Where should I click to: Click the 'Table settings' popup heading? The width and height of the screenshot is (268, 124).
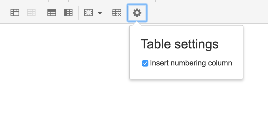pos(179,44)
